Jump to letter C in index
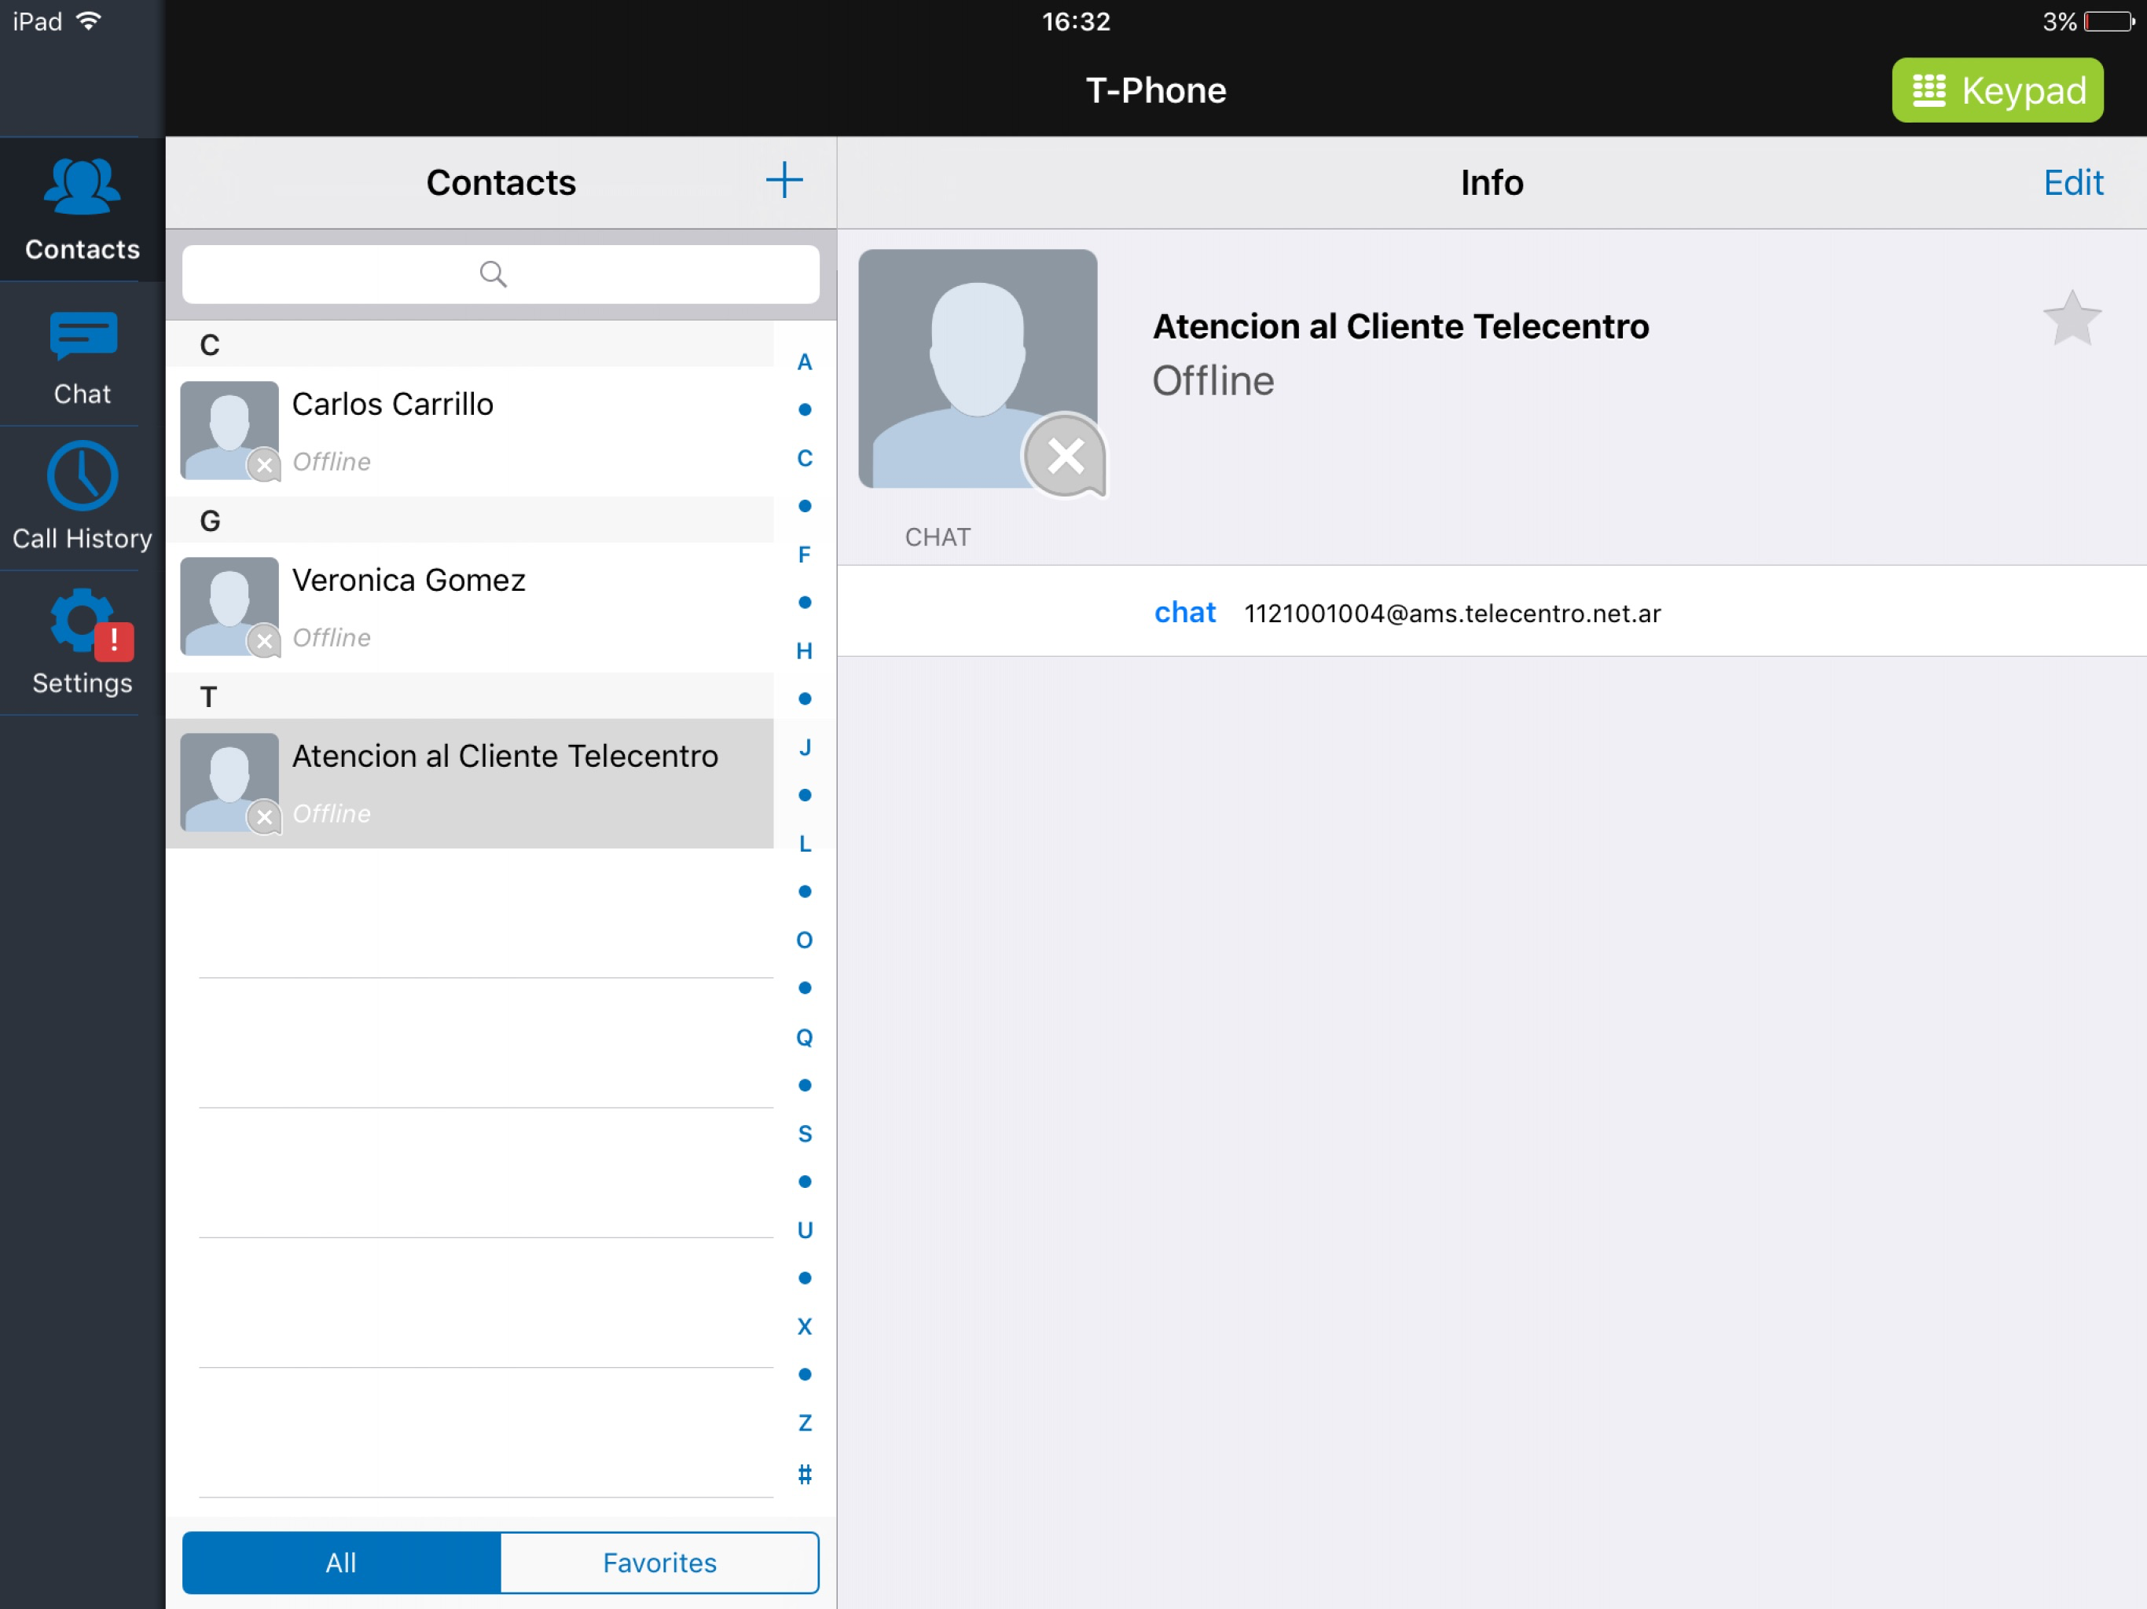2147x1609 pixels. pyautogui.click(x=805, y=458)
